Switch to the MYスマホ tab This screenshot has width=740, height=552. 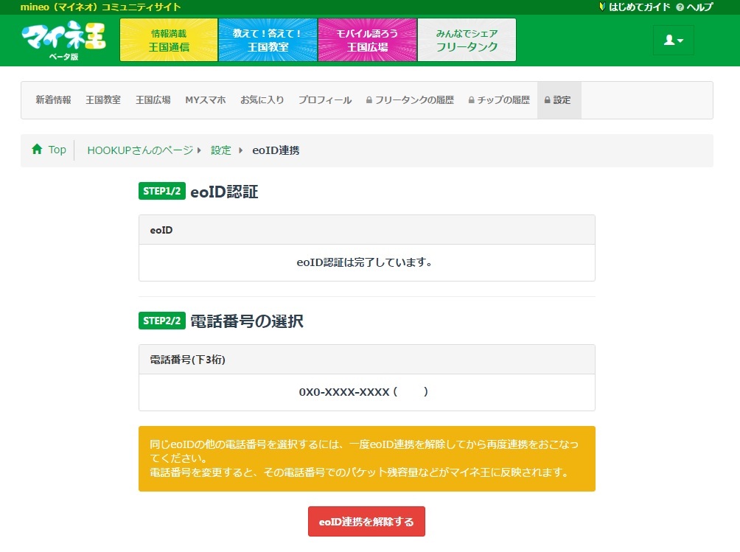point(206,100)
